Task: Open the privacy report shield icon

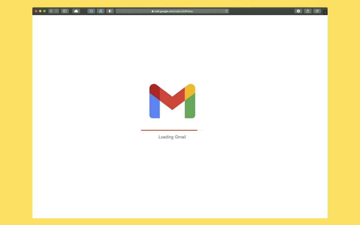Action: (110, 11)
